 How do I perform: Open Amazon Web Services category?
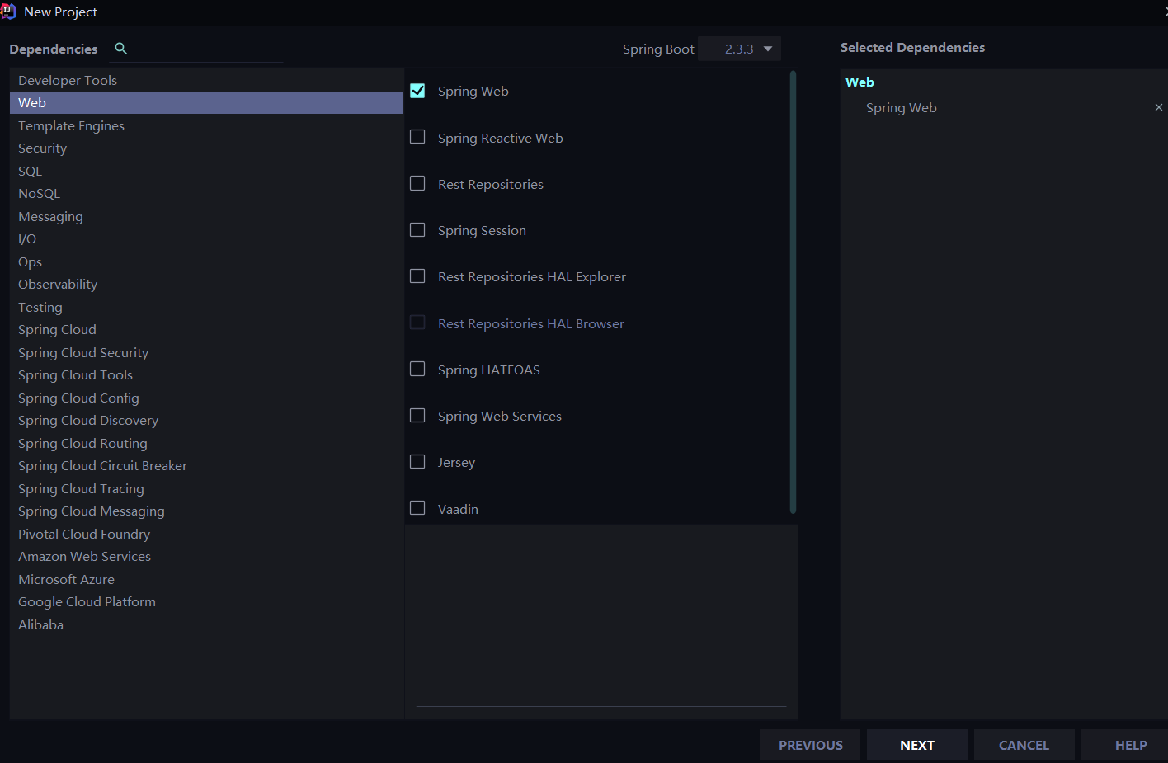(206, 556)
